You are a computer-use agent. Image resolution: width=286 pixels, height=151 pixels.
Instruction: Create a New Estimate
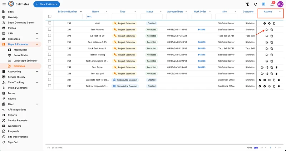(x=46, y=4)
